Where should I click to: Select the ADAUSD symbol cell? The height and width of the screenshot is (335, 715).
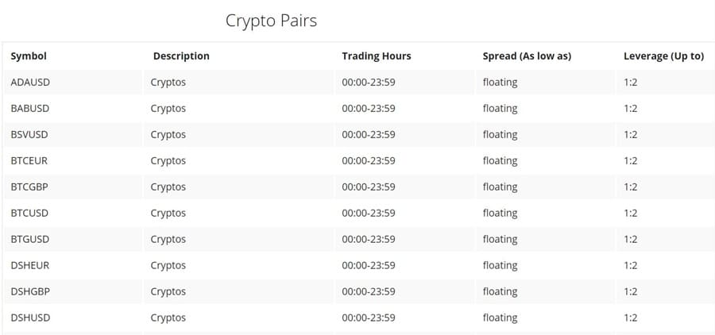click(31, 82)
